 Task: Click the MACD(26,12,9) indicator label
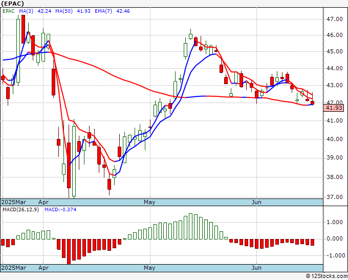(x=20, y=210)
